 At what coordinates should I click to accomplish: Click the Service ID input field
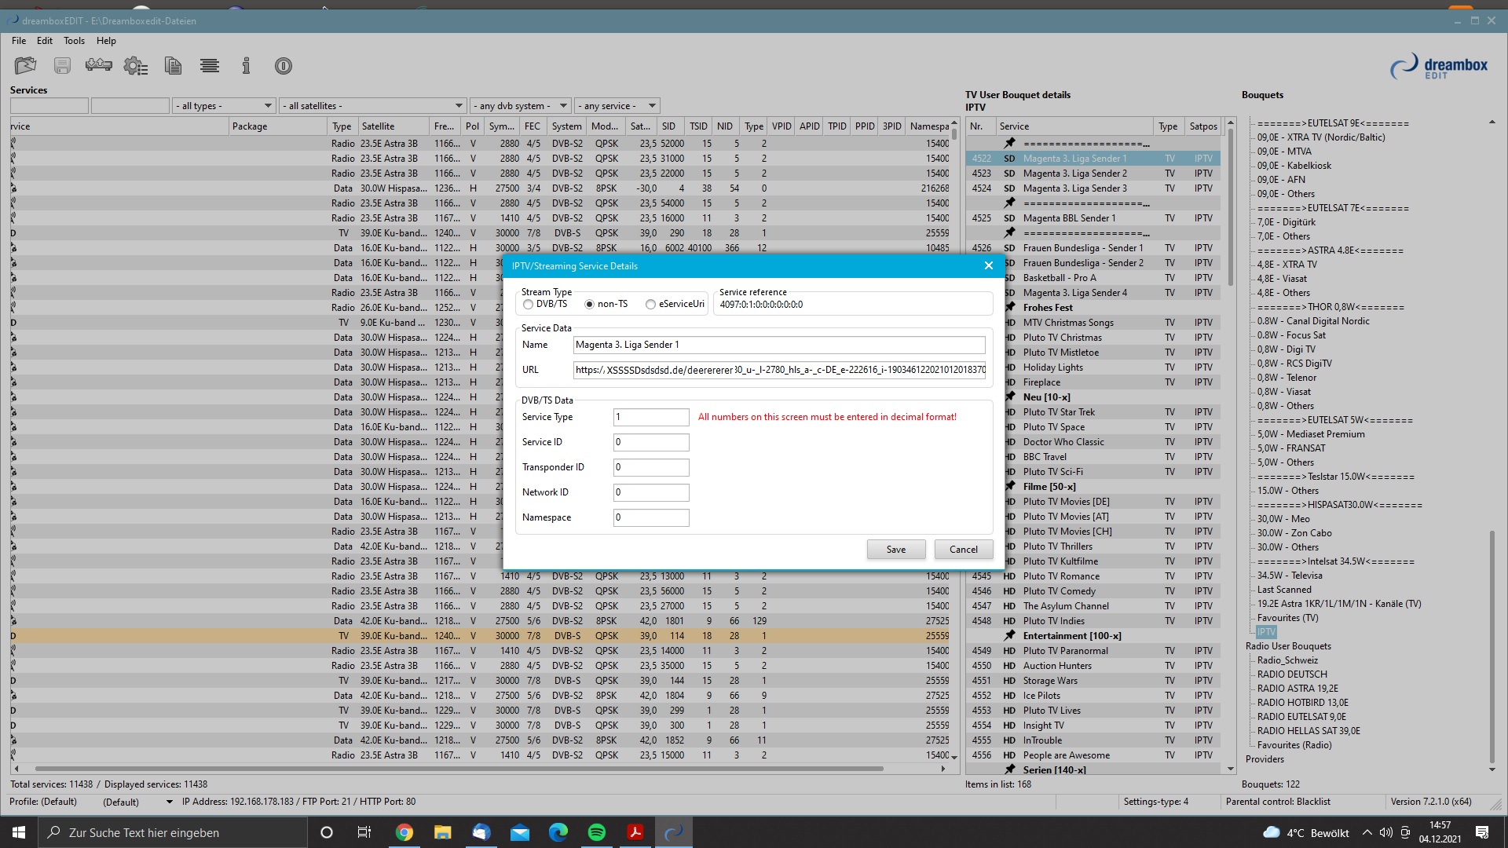(651, 442)
